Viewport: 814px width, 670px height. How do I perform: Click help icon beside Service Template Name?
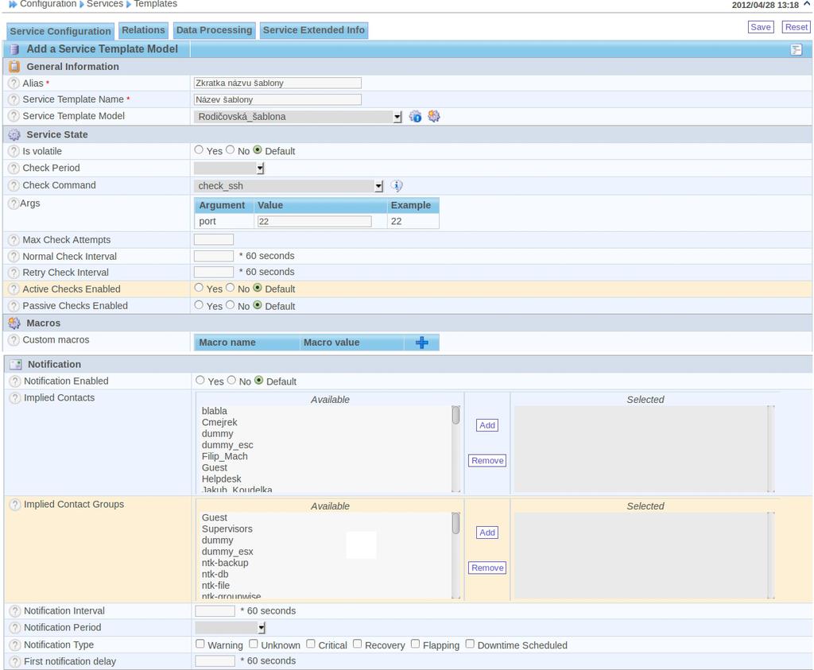(14, 99)
